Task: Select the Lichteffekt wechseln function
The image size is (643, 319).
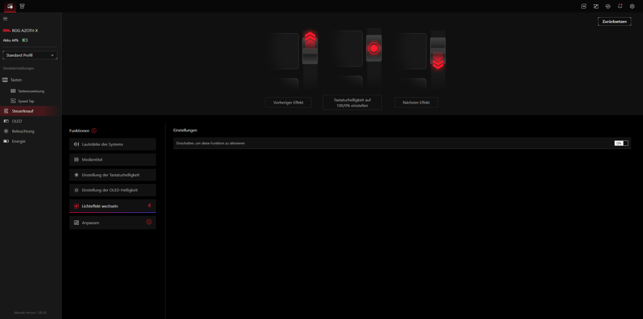Action: pos(112,205)
